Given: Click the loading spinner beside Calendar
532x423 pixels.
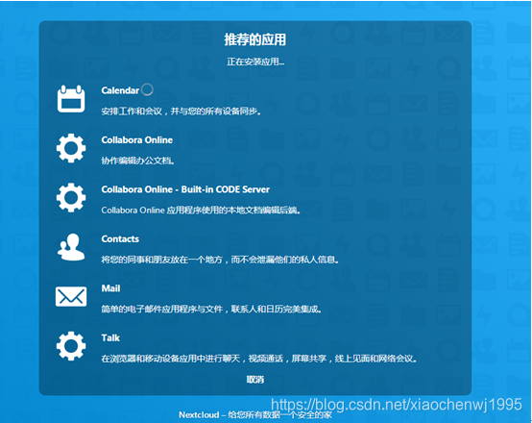Looking at the screenshot, I should 147,89.
